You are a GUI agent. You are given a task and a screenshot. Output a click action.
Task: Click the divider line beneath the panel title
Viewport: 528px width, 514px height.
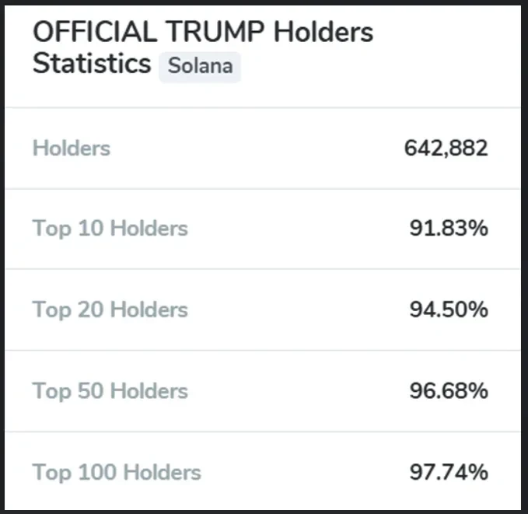coord(264,107)
